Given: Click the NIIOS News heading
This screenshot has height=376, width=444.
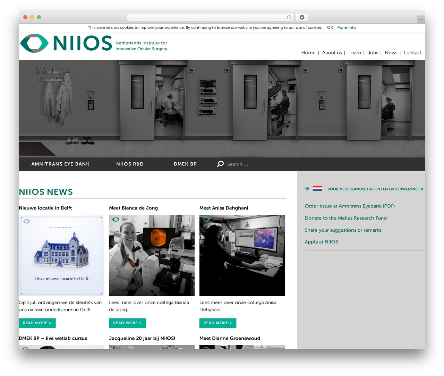Looking at the screenshot, I should point(46,192).
